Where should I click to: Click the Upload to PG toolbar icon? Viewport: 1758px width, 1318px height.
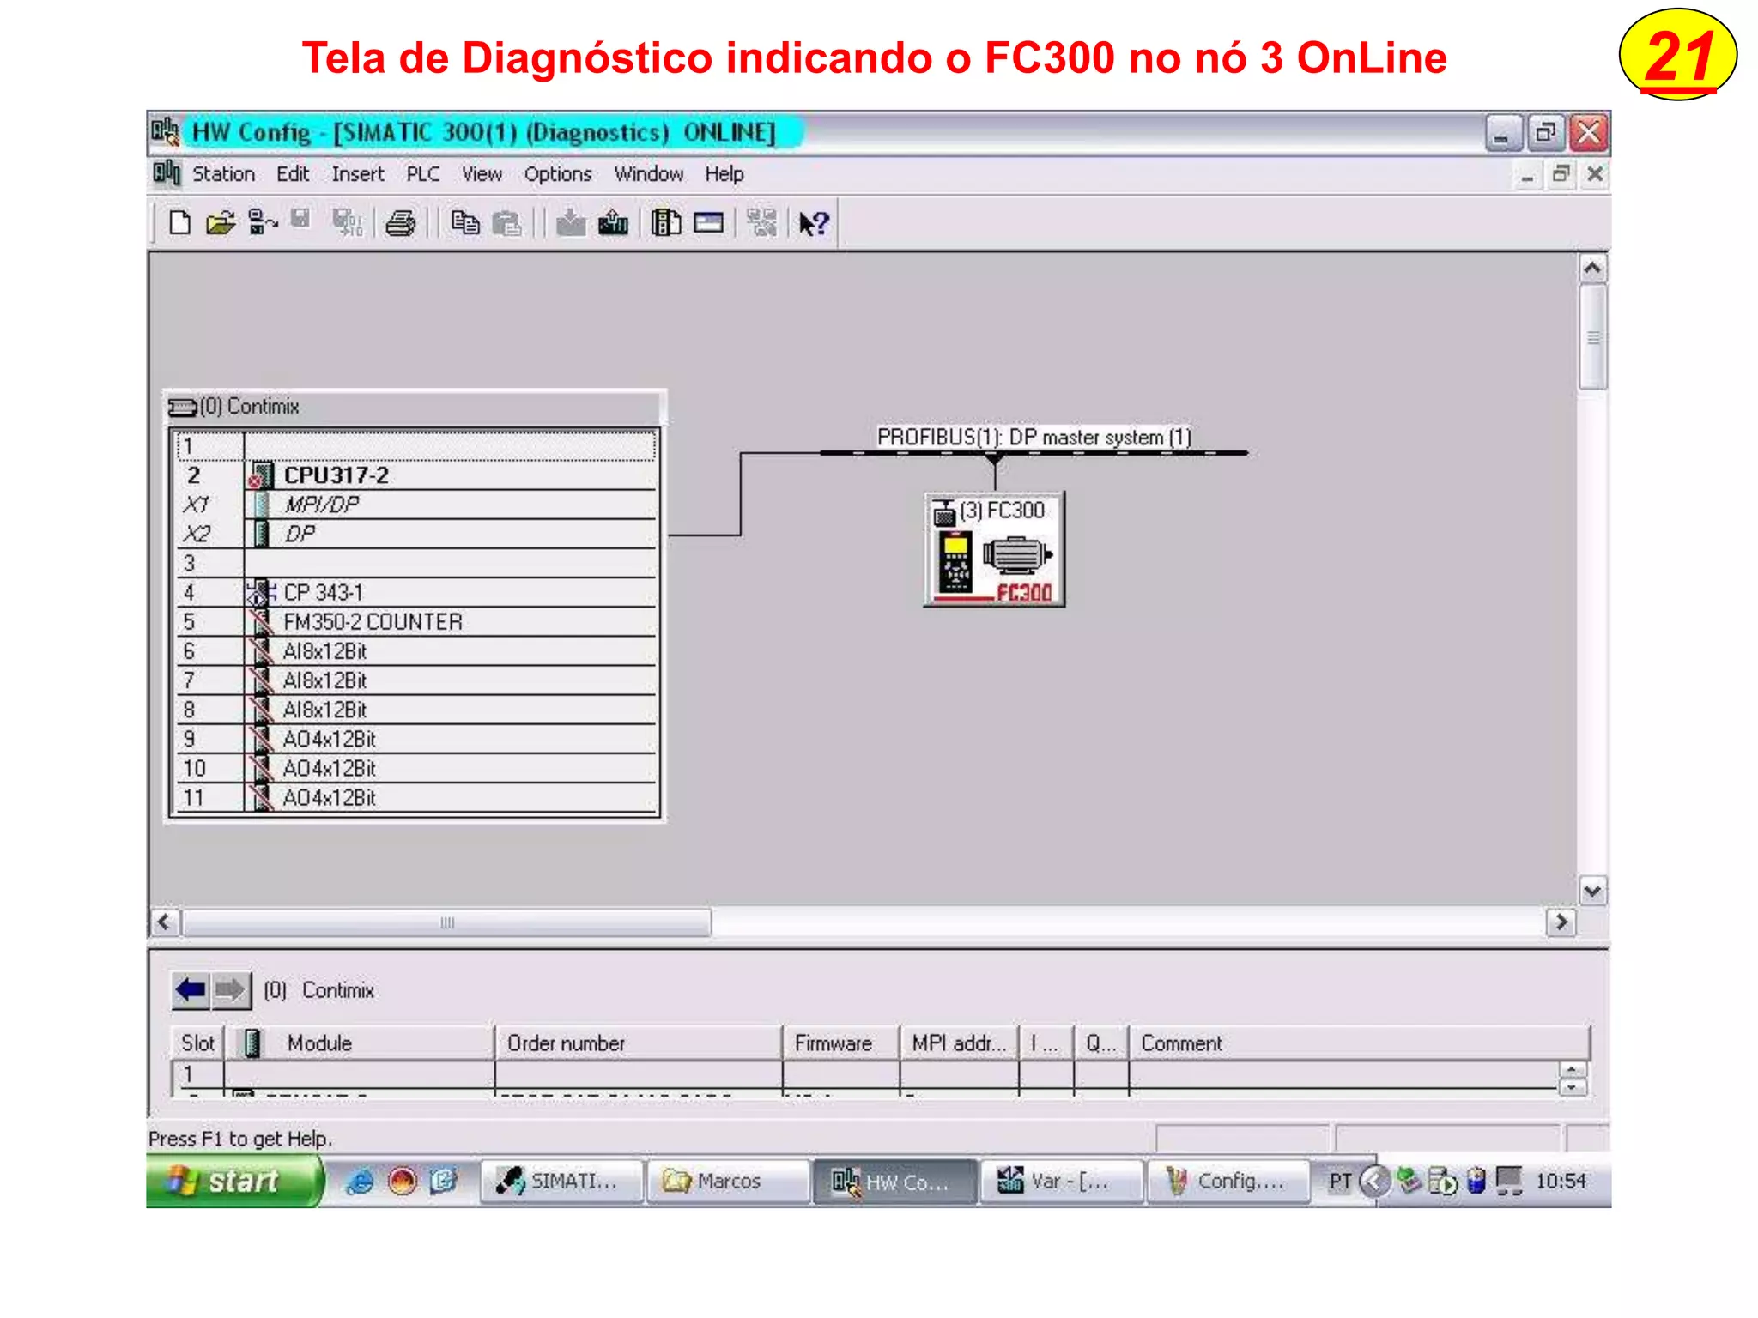click(x=613, y=223)
